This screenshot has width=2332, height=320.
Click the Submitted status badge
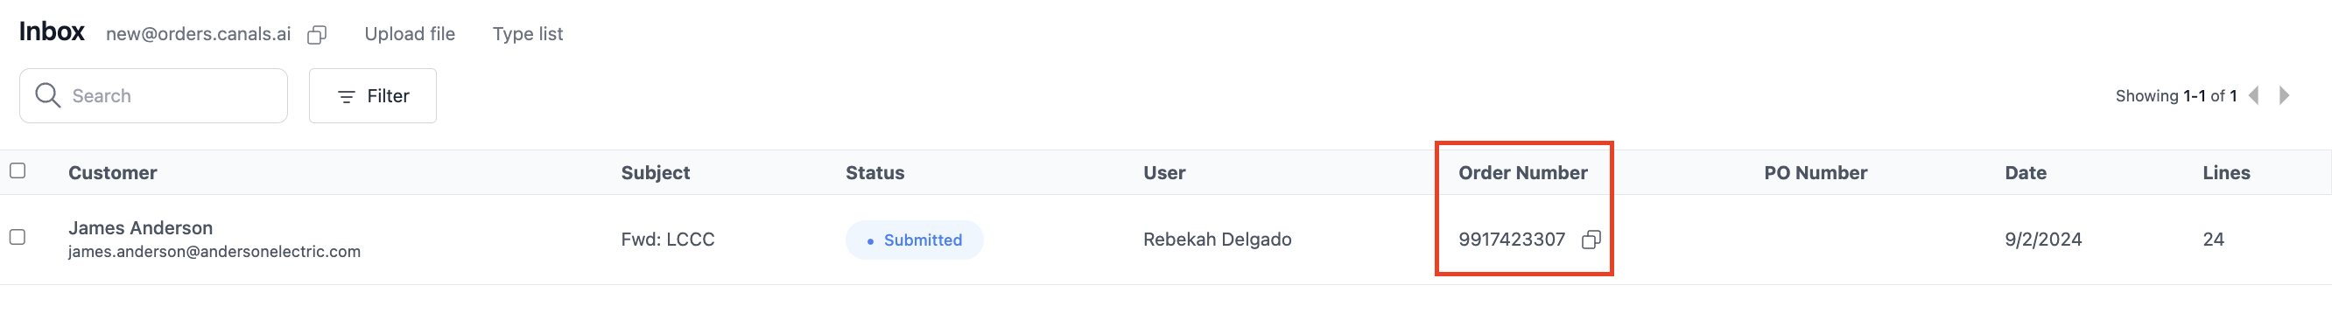click(915, 240)
